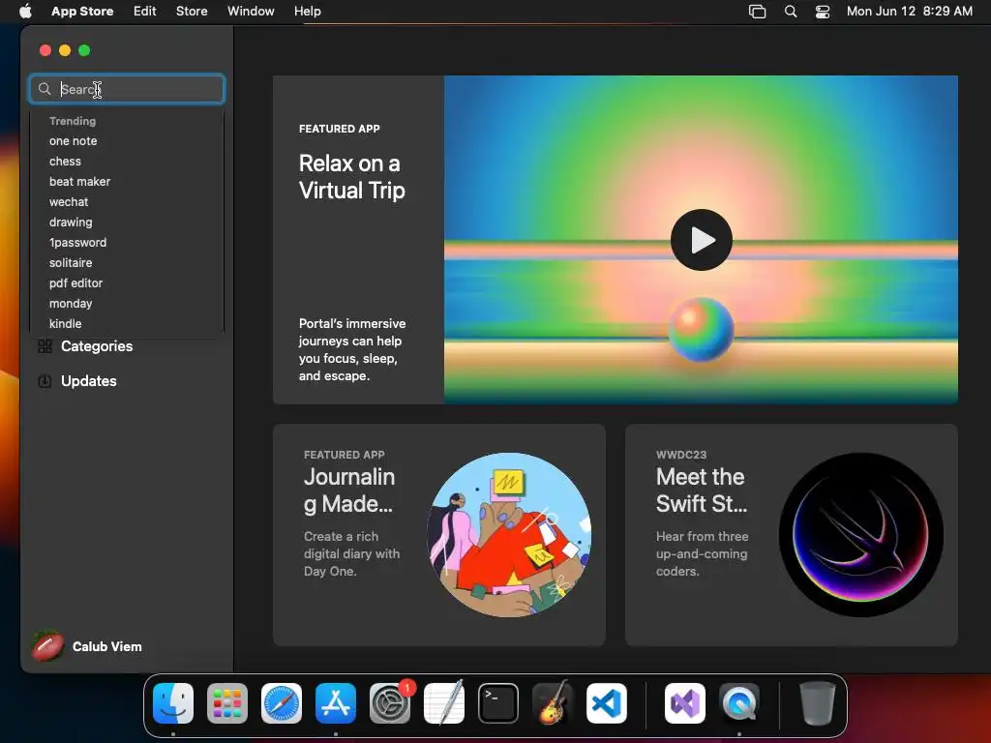Select trending search 'solitaire'
Viewport: 991px width, 743px height.
[71, 263]
